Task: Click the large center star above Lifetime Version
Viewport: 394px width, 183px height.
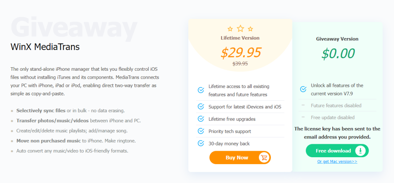Action: [x=240, y=28]
